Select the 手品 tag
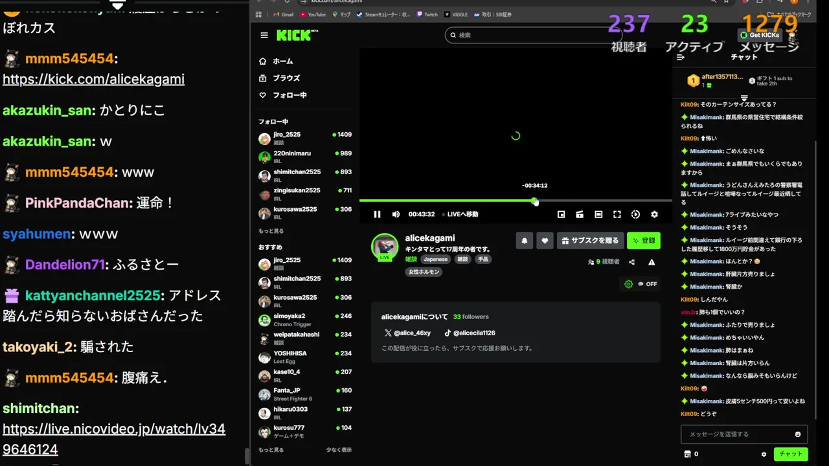The height and width of the screenshot is (466, 829). 483,259
